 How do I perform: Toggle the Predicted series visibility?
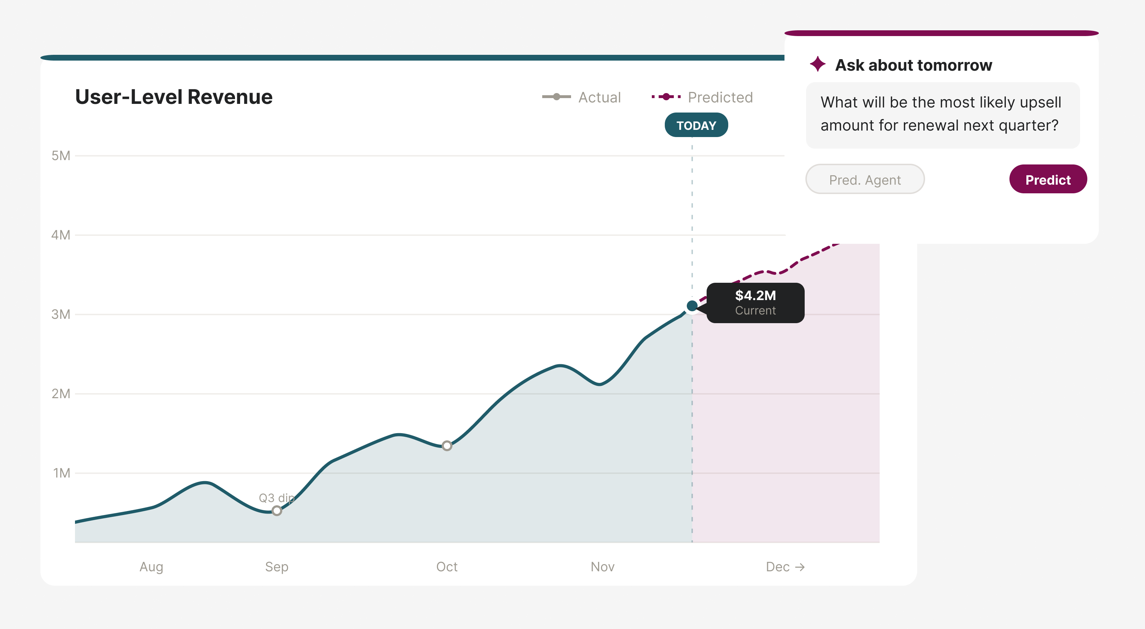click(x=720, y=97)
